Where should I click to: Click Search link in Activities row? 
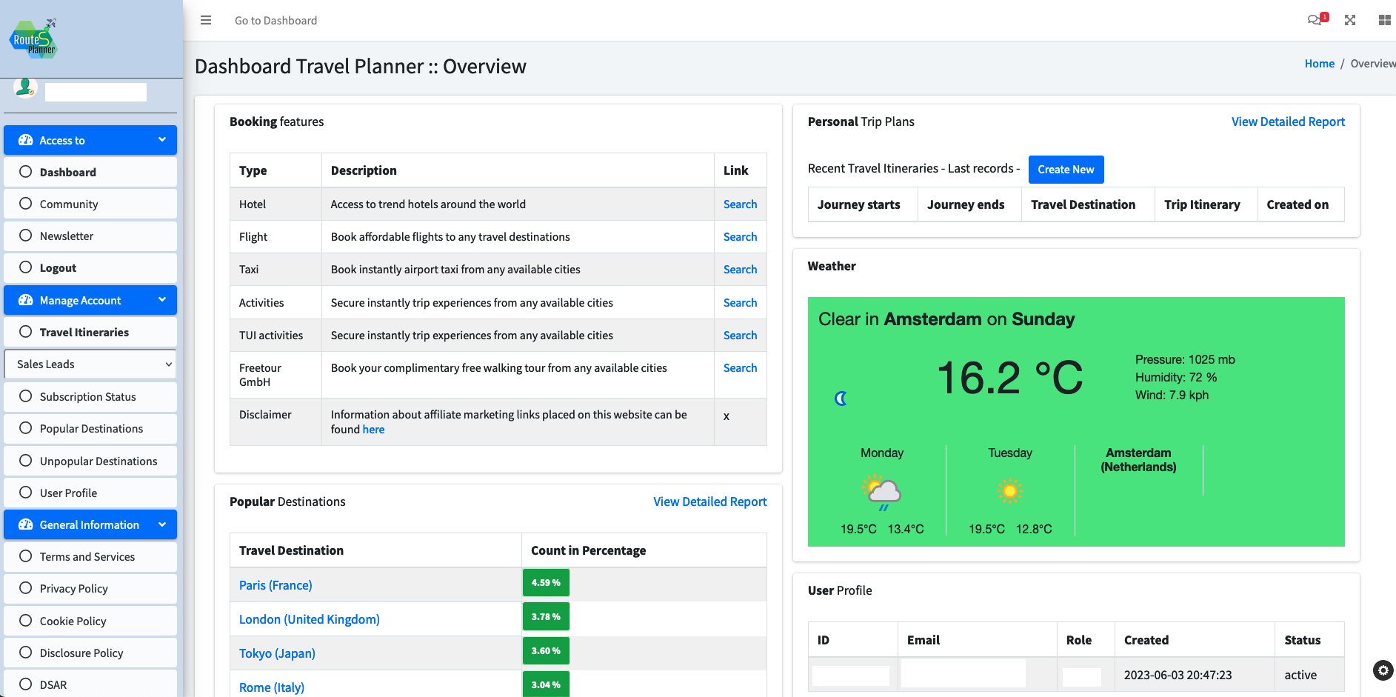[x=740, y=302]
